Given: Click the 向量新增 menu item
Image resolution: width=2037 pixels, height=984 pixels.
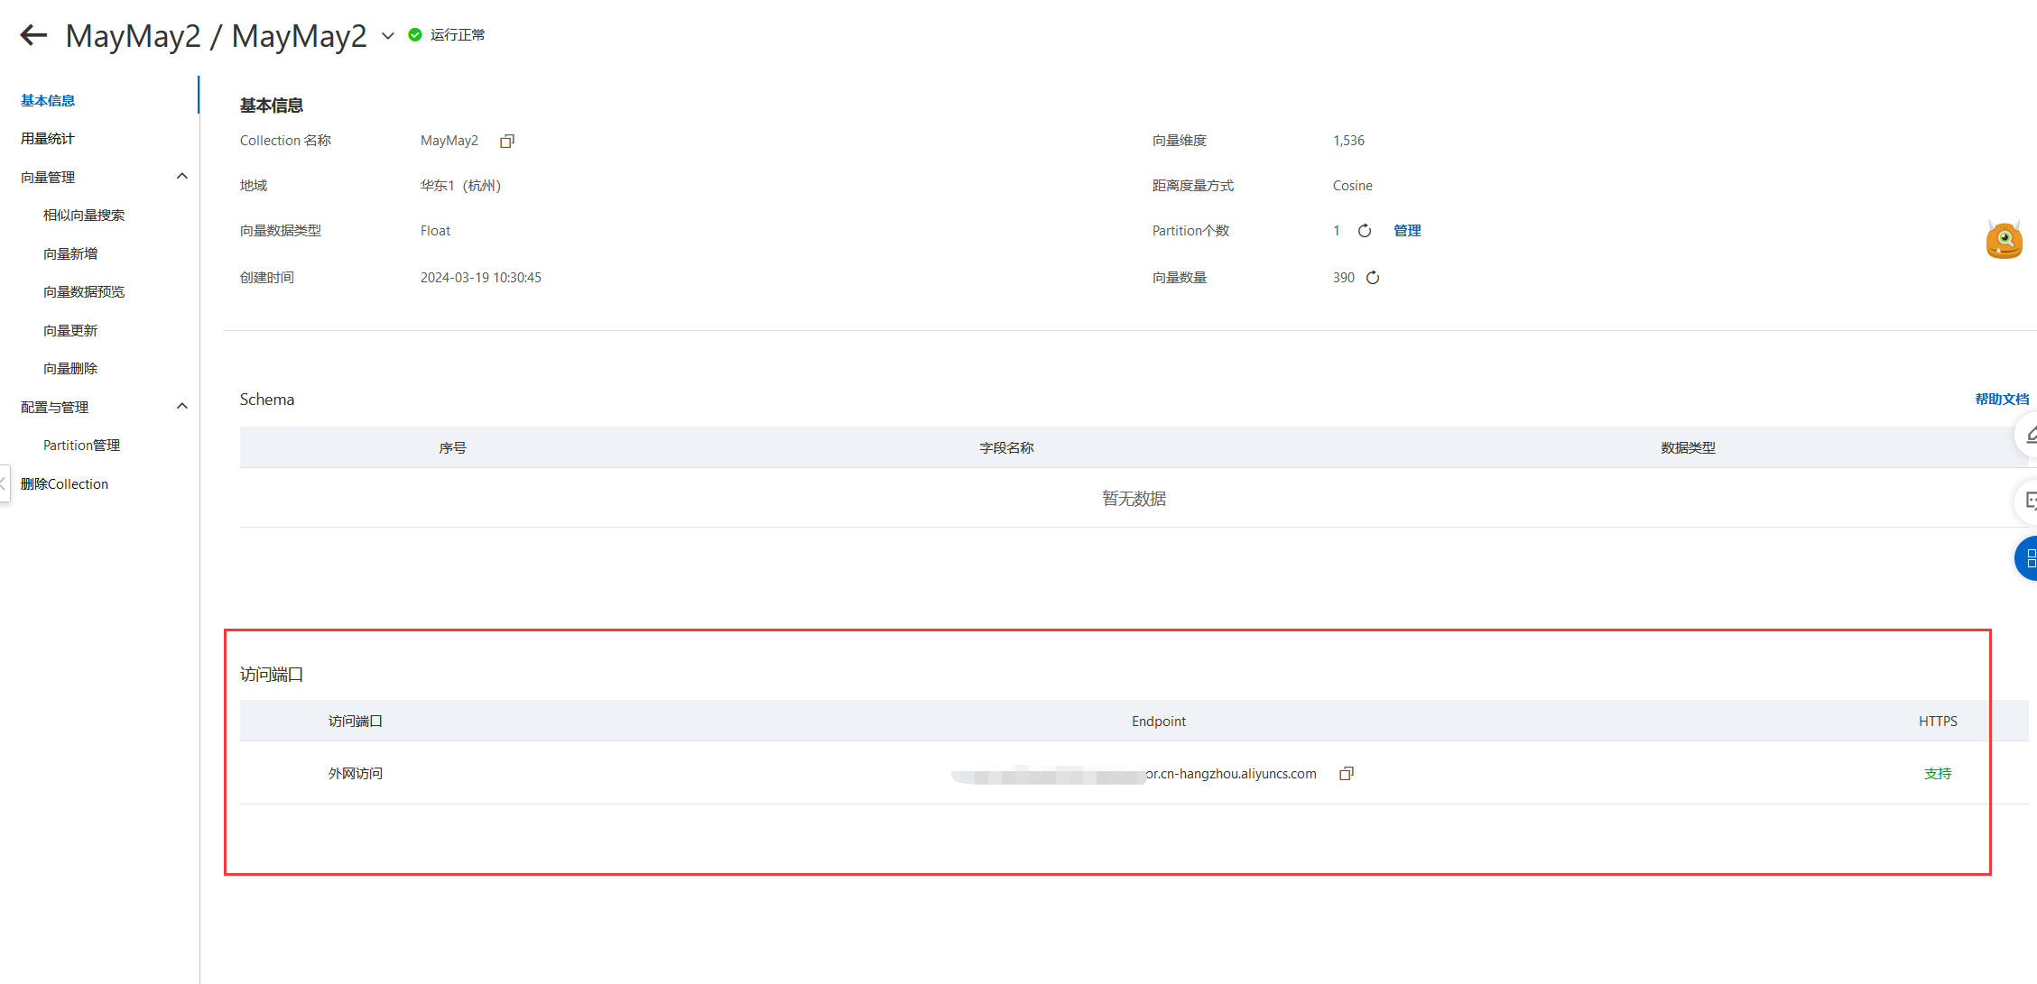Looking at the screenshot, I should tap(70, 254).
